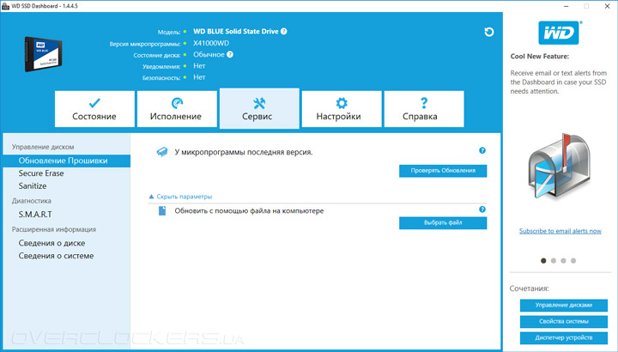Open help icon next to WD BLUE model name

tap(284, 32)
